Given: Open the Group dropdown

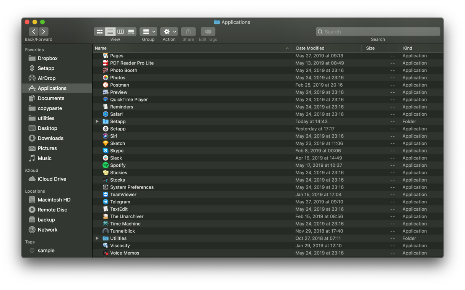Looking at the screenshot, I should (148, 32).
